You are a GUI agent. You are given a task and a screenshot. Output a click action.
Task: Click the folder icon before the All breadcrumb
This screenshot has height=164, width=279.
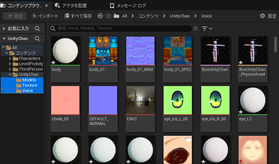pyautogui.click(x=116, y=16)
